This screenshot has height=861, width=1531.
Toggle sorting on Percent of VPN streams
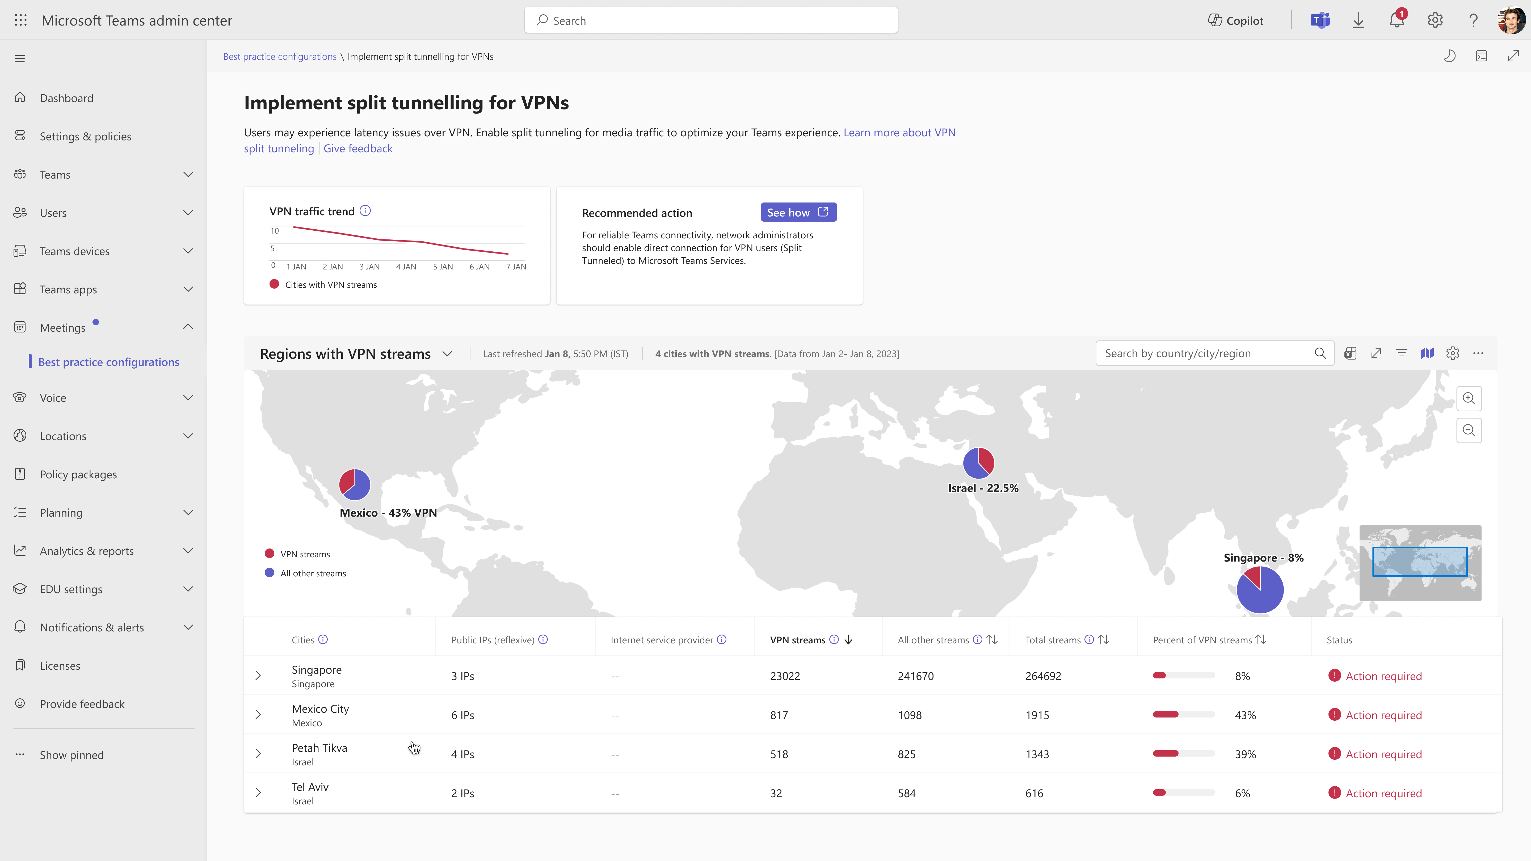(1261, 640)
